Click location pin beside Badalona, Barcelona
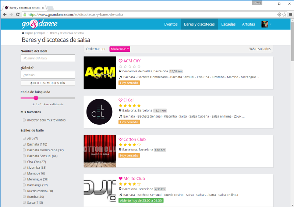The height and width of the screenshot is (207, 294). pos(120,110)
